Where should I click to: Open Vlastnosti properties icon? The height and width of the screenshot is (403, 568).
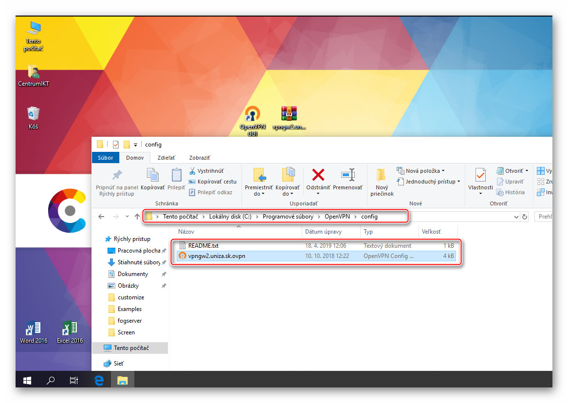(x=480, y=175)
